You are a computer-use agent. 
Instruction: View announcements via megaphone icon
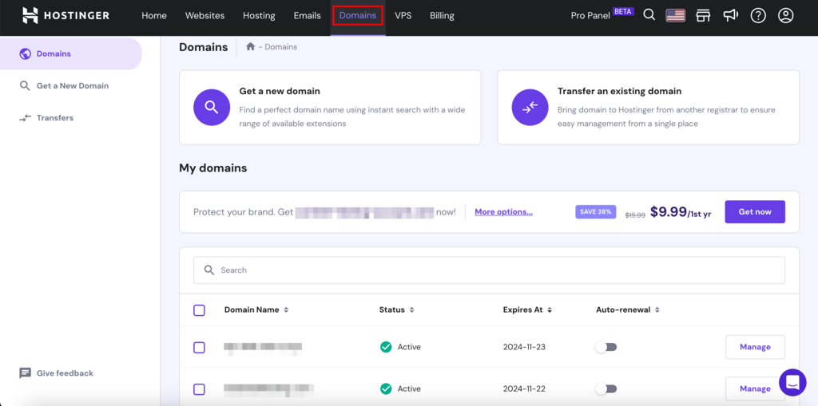tap(730, 15)
